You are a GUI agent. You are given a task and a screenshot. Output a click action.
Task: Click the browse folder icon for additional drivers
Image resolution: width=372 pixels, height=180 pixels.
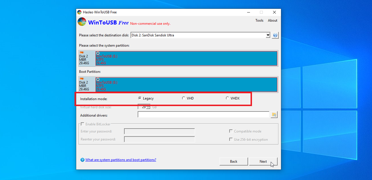coord(274,115)
